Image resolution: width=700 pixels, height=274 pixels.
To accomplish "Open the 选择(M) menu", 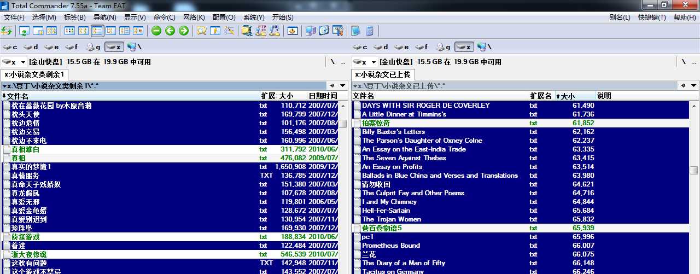I will pos(44,18).
